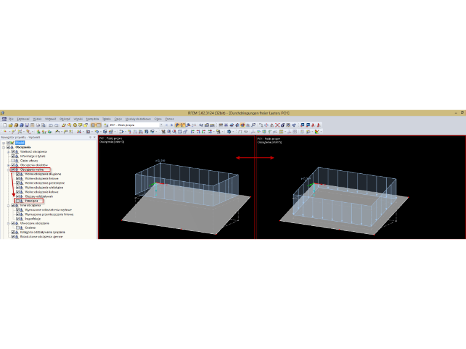Image resolution: width=466 pixels, height=349 pixels.
Task: Open the Wyniki menu
Action: [78, 119]
